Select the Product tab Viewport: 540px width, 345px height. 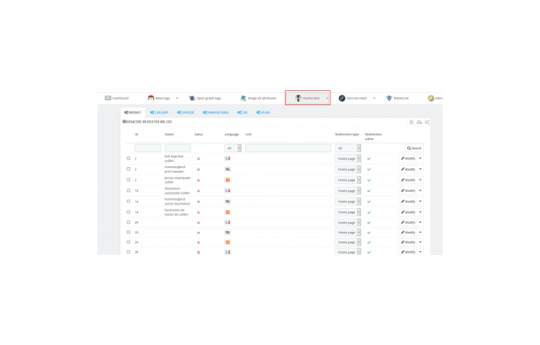point(133,112)
